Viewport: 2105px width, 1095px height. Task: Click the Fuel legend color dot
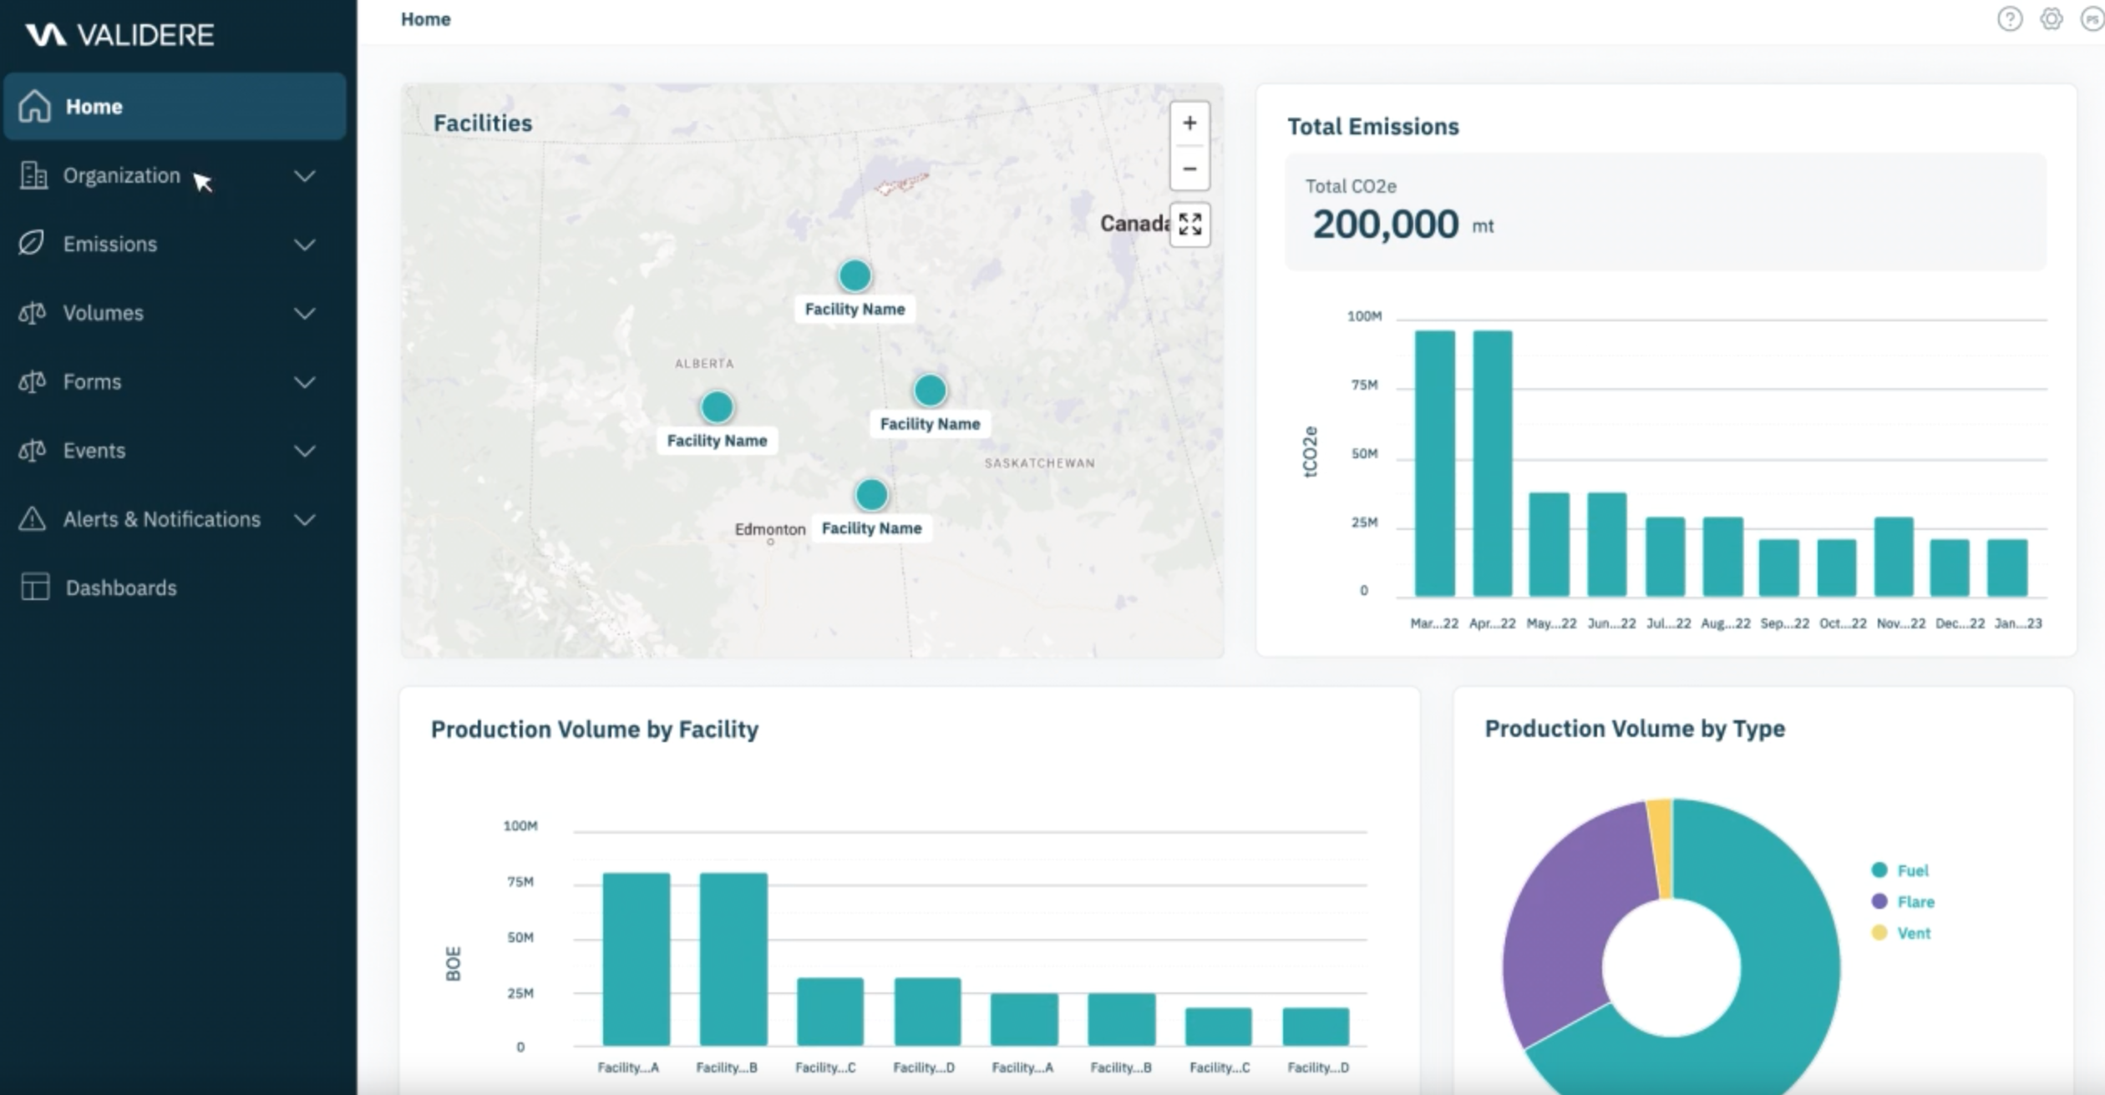click(1879, 870)
